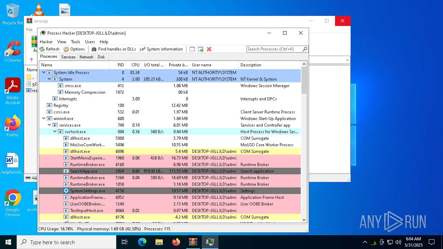443x249 pixels.
Task: Sort by the PID column header
Action: click(117, 65)
